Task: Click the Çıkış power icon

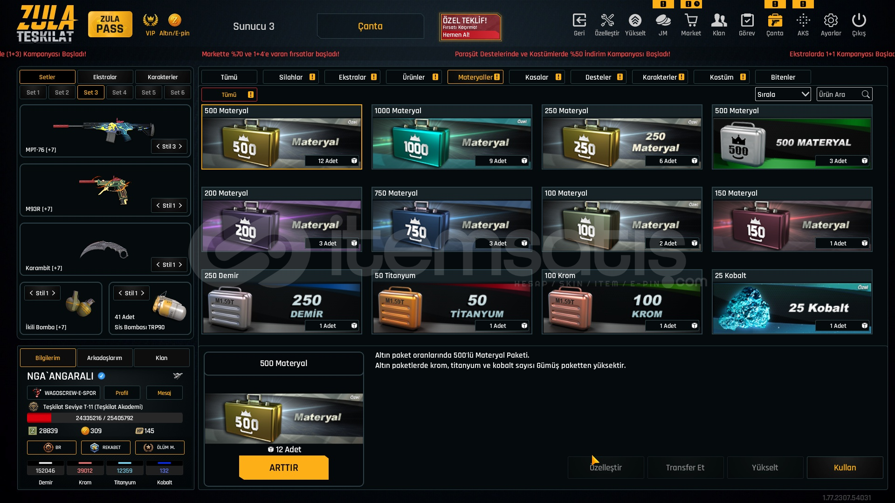Action: (x=859, y=20)
